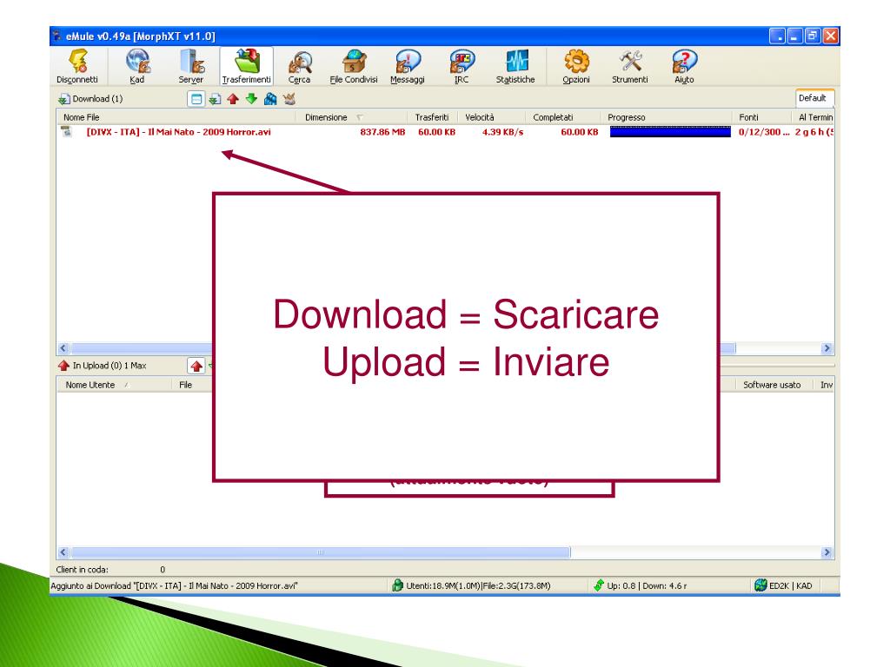This screenshot has height=667, width=890.
Task: Show downloading green arrow icon
Action: coord(251,99)
